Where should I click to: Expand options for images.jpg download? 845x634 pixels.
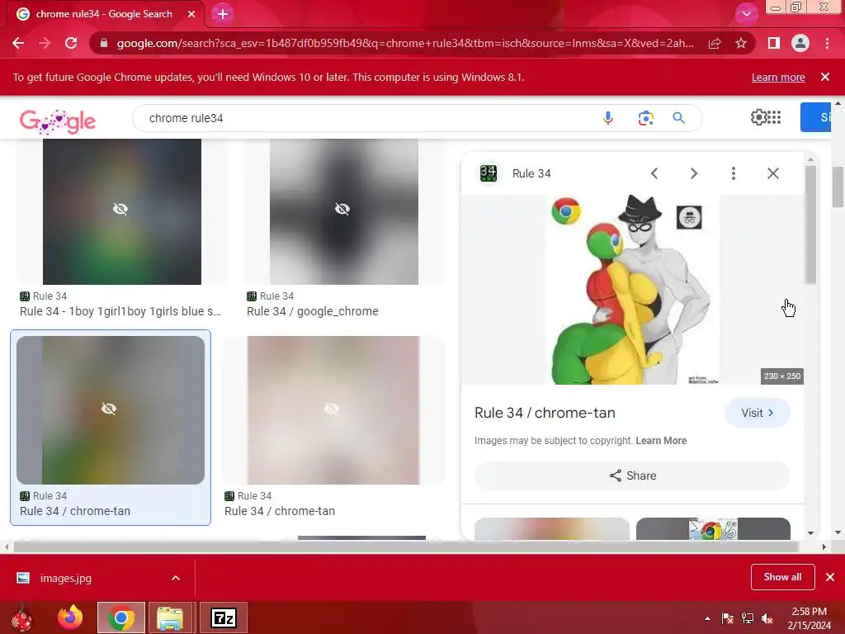point(176,578)
